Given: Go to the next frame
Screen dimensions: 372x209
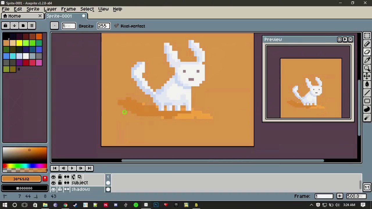Looking at the screenshot, I should [81, 168].
